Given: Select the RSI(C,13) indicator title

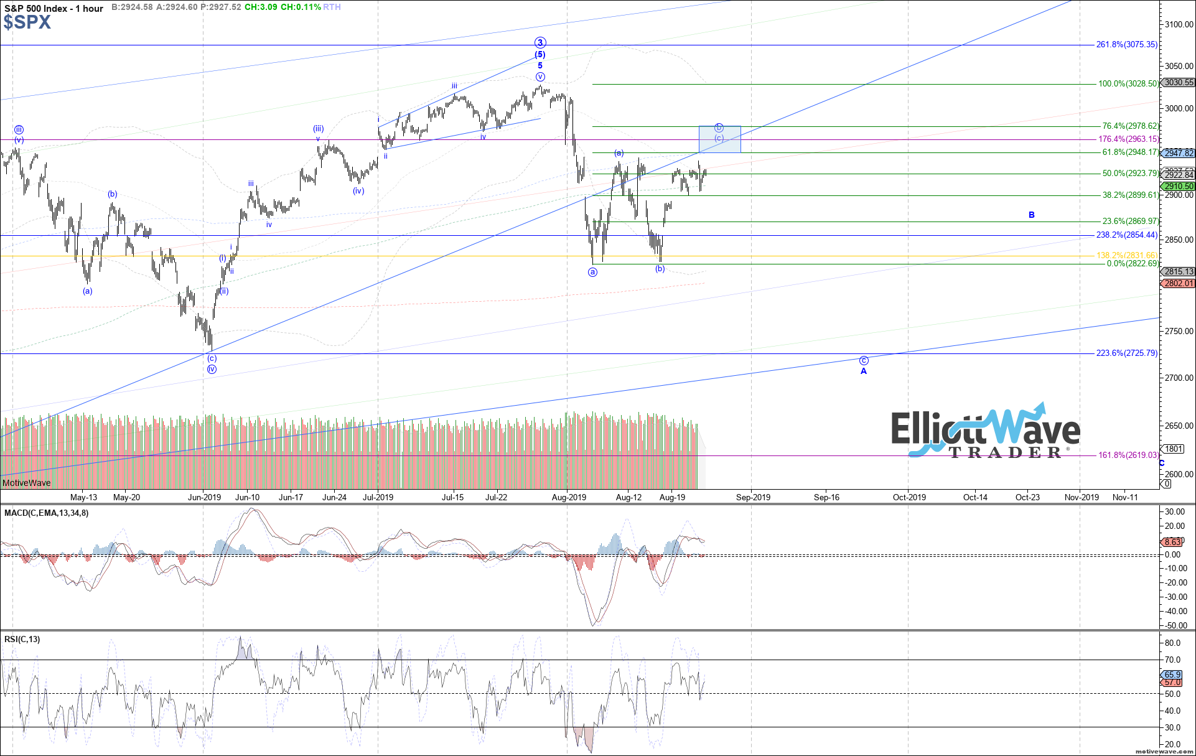Looking at the screenshot, I should [x=22, y=639].
